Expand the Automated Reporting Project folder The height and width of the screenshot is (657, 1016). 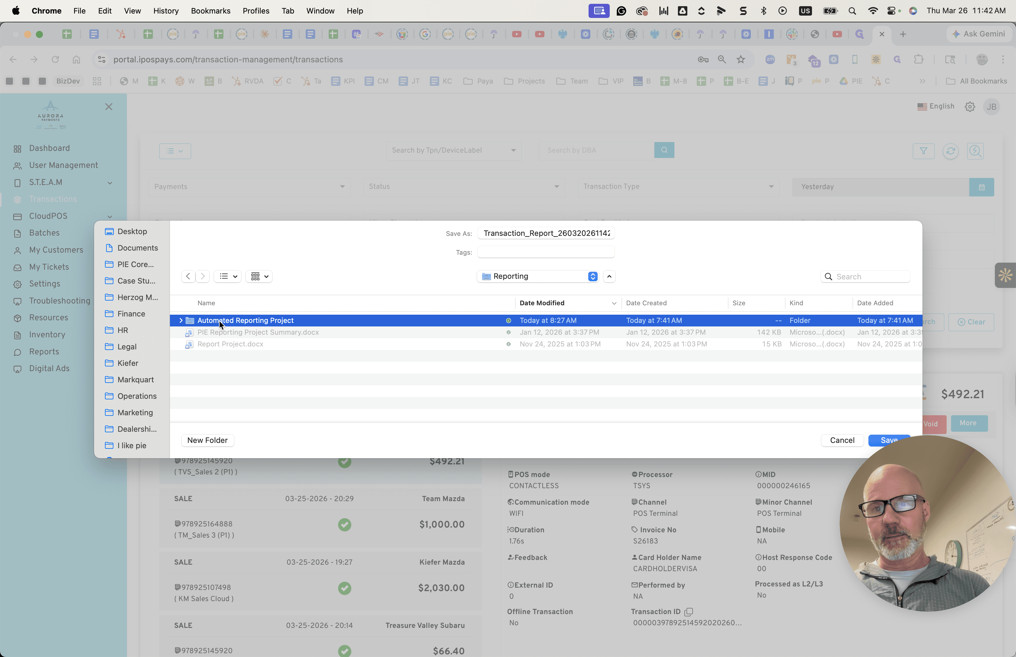(x=181, y=320)
